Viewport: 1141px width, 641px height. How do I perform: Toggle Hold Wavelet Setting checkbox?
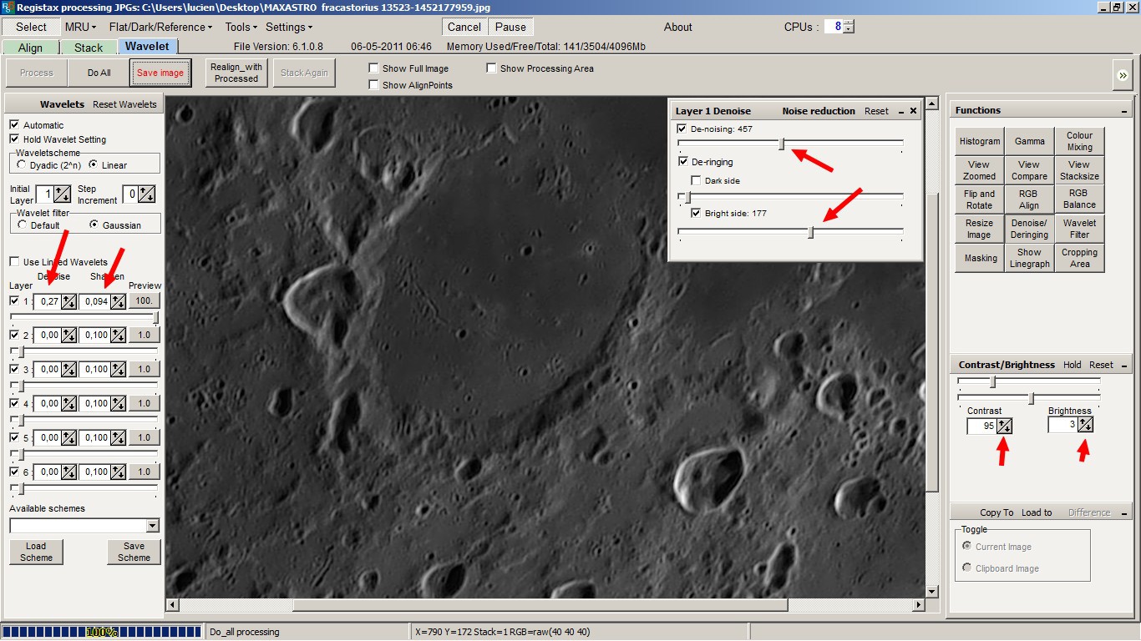pos(14,139)
